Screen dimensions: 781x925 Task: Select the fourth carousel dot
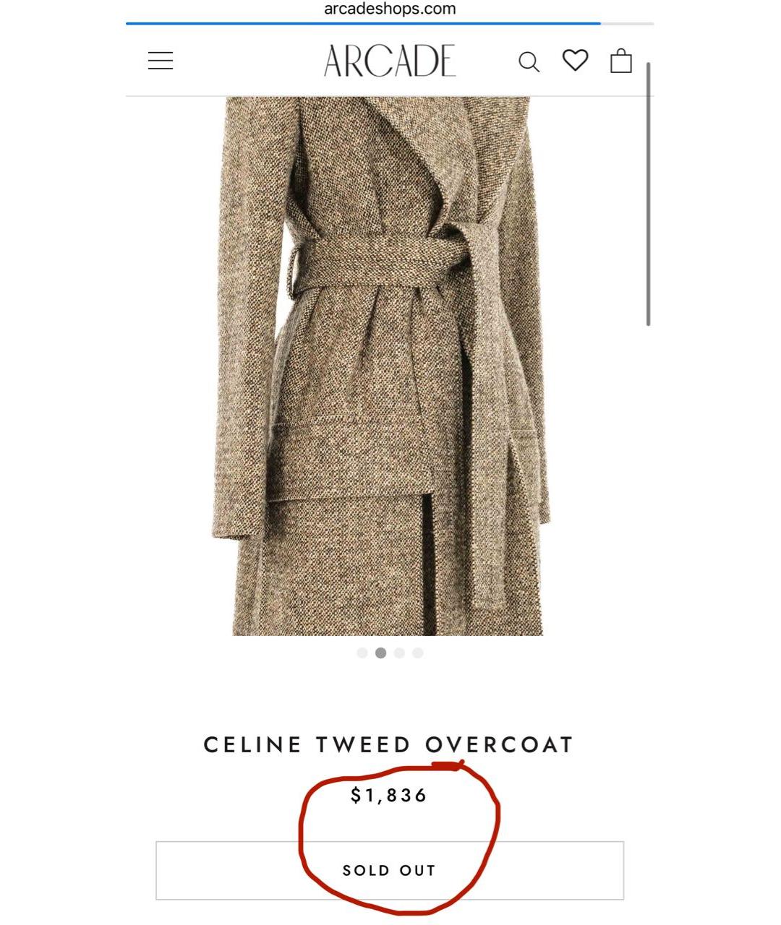pyautogui.click(x=417, y=653)
